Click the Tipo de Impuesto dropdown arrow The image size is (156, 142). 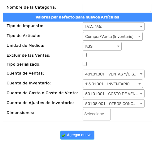[x=141, y=26]
